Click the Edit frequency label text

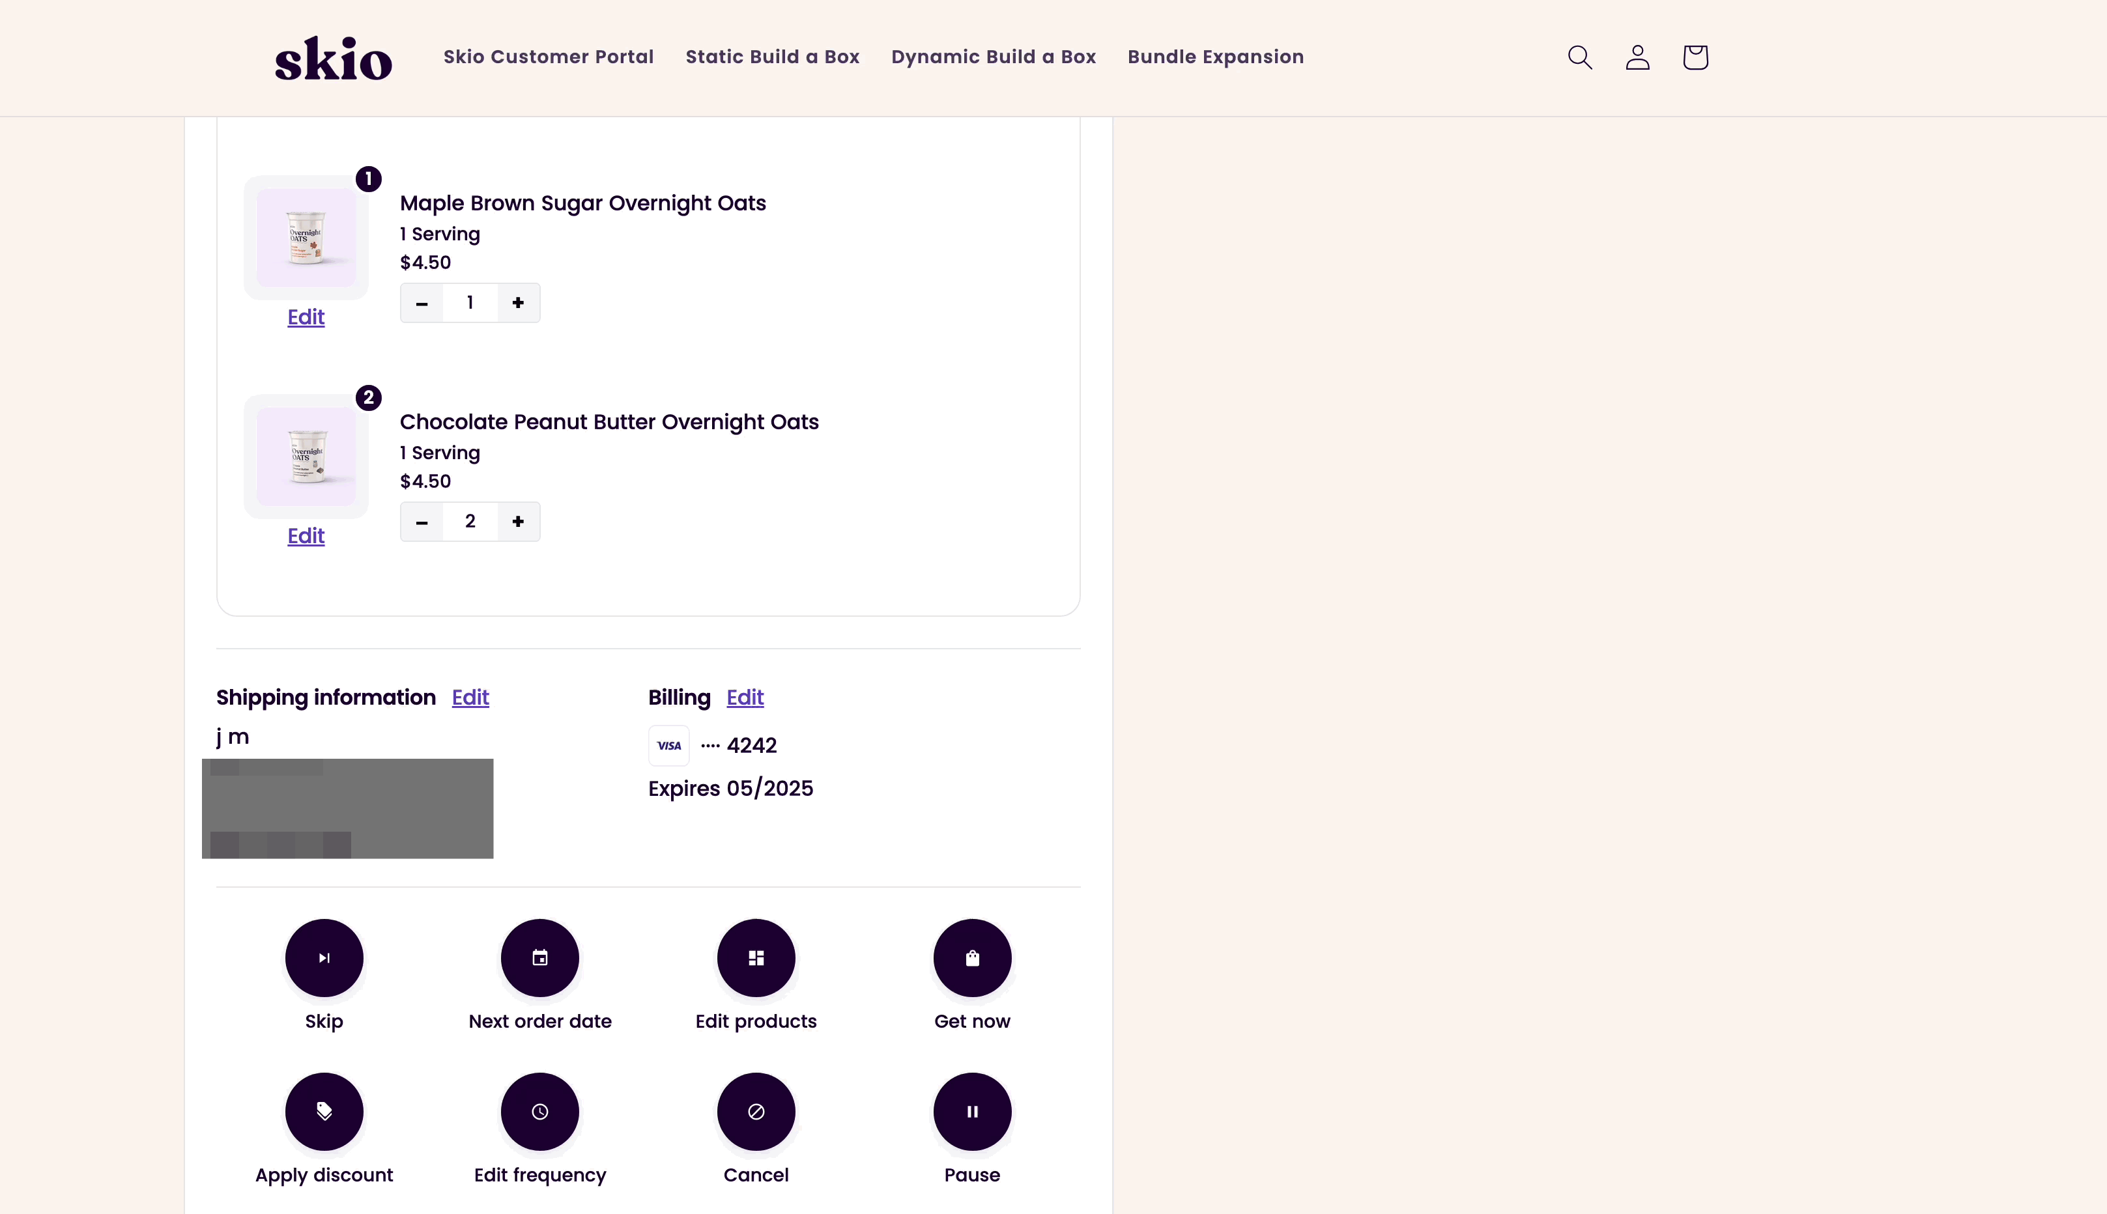[539, 1176]
